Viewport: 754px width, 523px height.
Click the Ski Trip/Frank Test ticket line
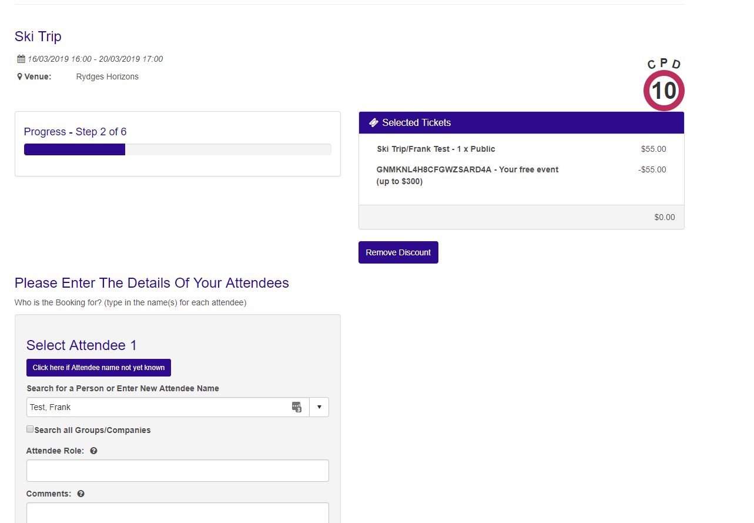(x=436, y=149)
